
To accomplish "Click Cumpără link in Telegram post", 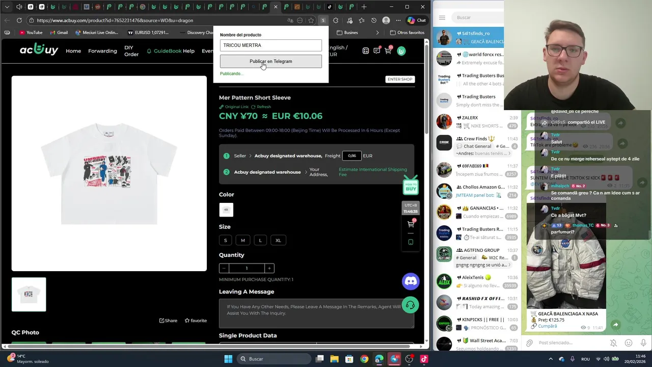I will coord(548,326).
